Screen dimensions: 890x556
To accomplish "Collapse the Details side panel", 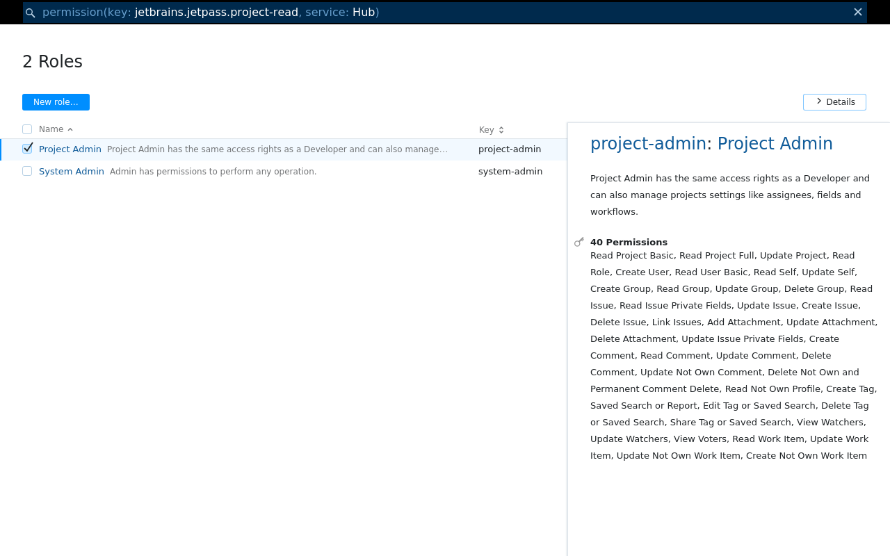I will (x=834, y=101).
